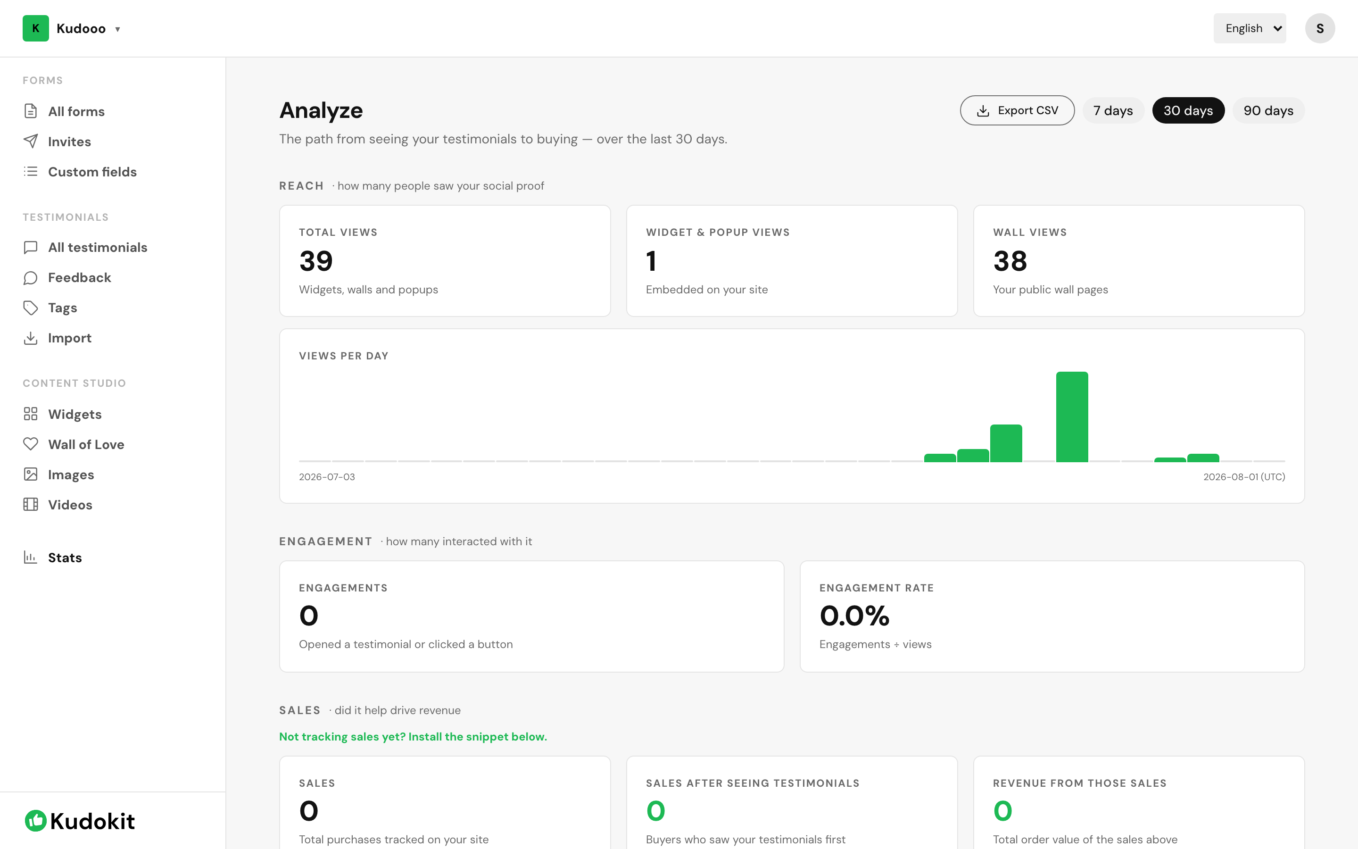Viewport: 1358px width, 849px height.
Task: Open All forms in sidebar
Action: (x=76, y=111)
